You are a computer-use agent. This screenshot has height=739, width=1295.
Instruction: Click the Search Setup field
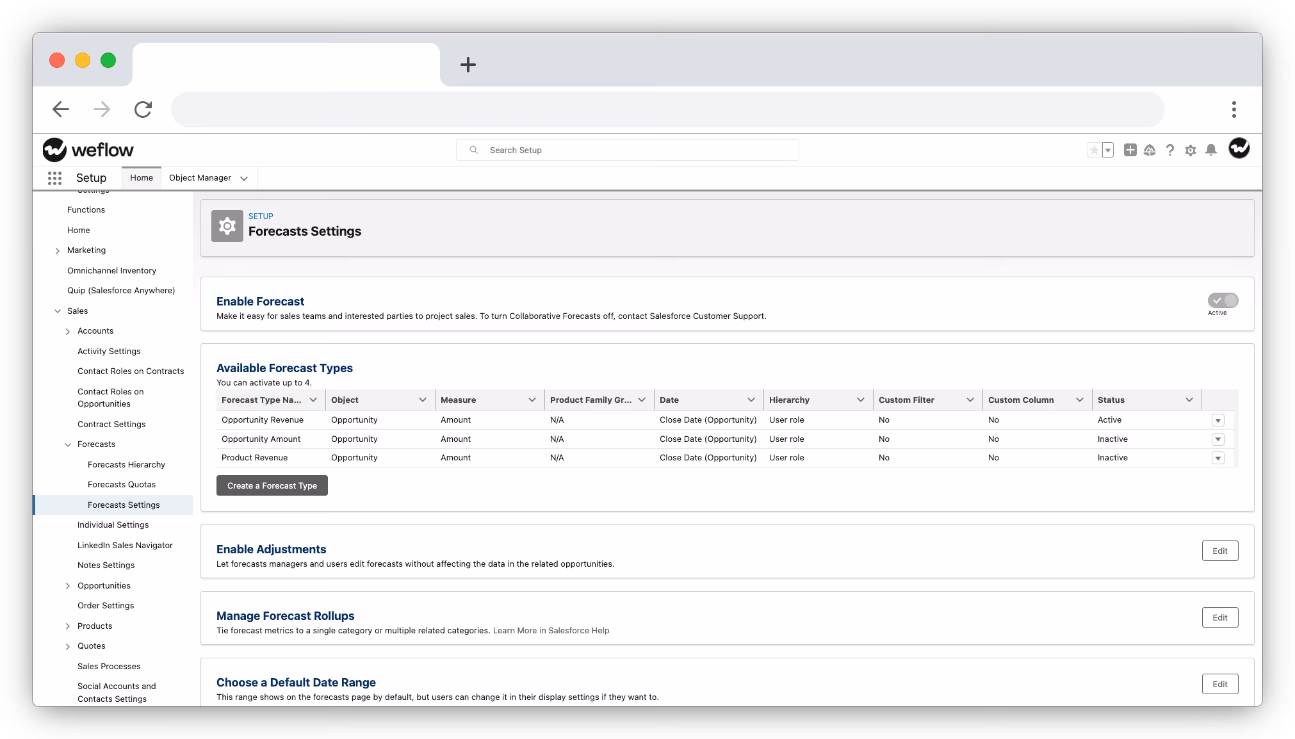(628, 149)
